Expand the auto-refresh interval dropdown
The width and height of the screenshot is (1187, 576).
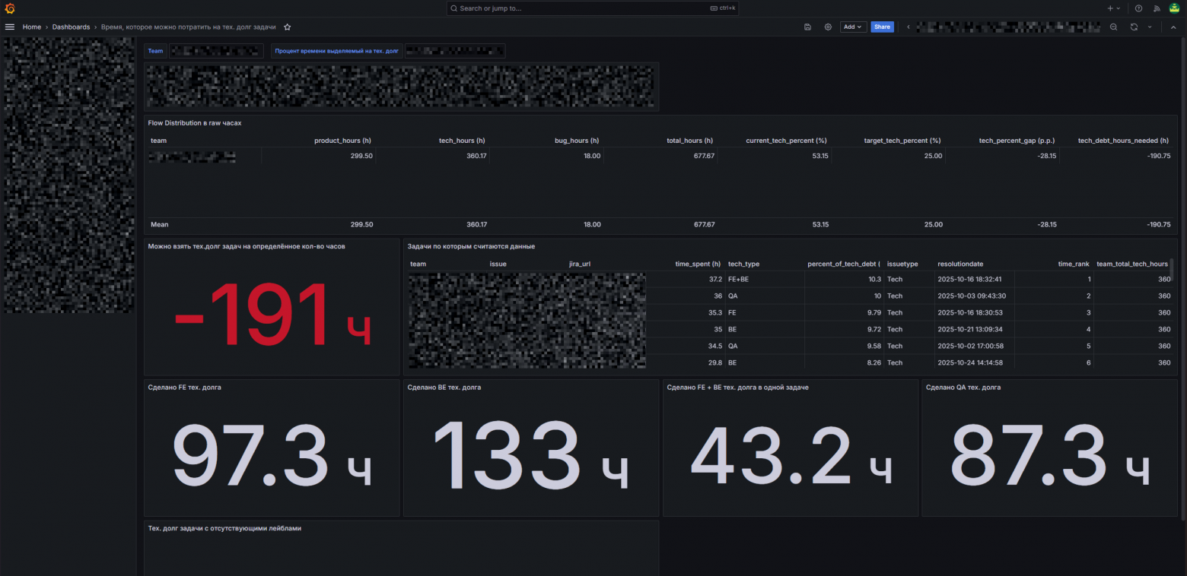click(1150, 27)
